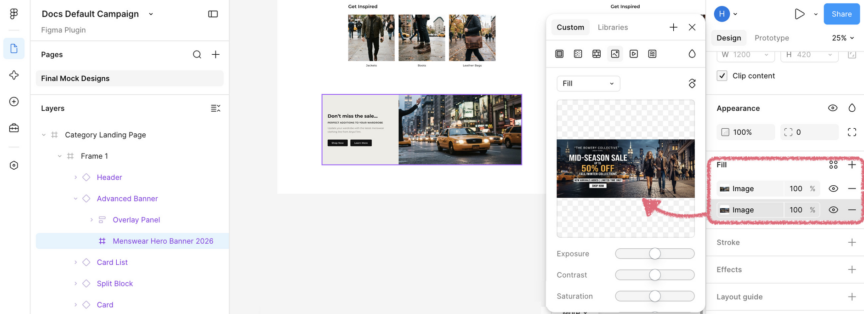
Task: Select solid fill type icon
Action: pos(559,54)
